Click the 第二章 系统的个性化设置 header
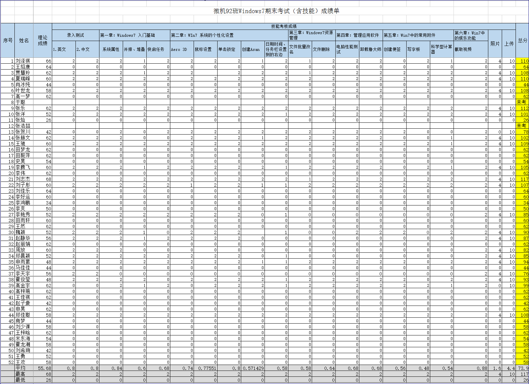This screenshot has width=529, height=384. [229, 35]
